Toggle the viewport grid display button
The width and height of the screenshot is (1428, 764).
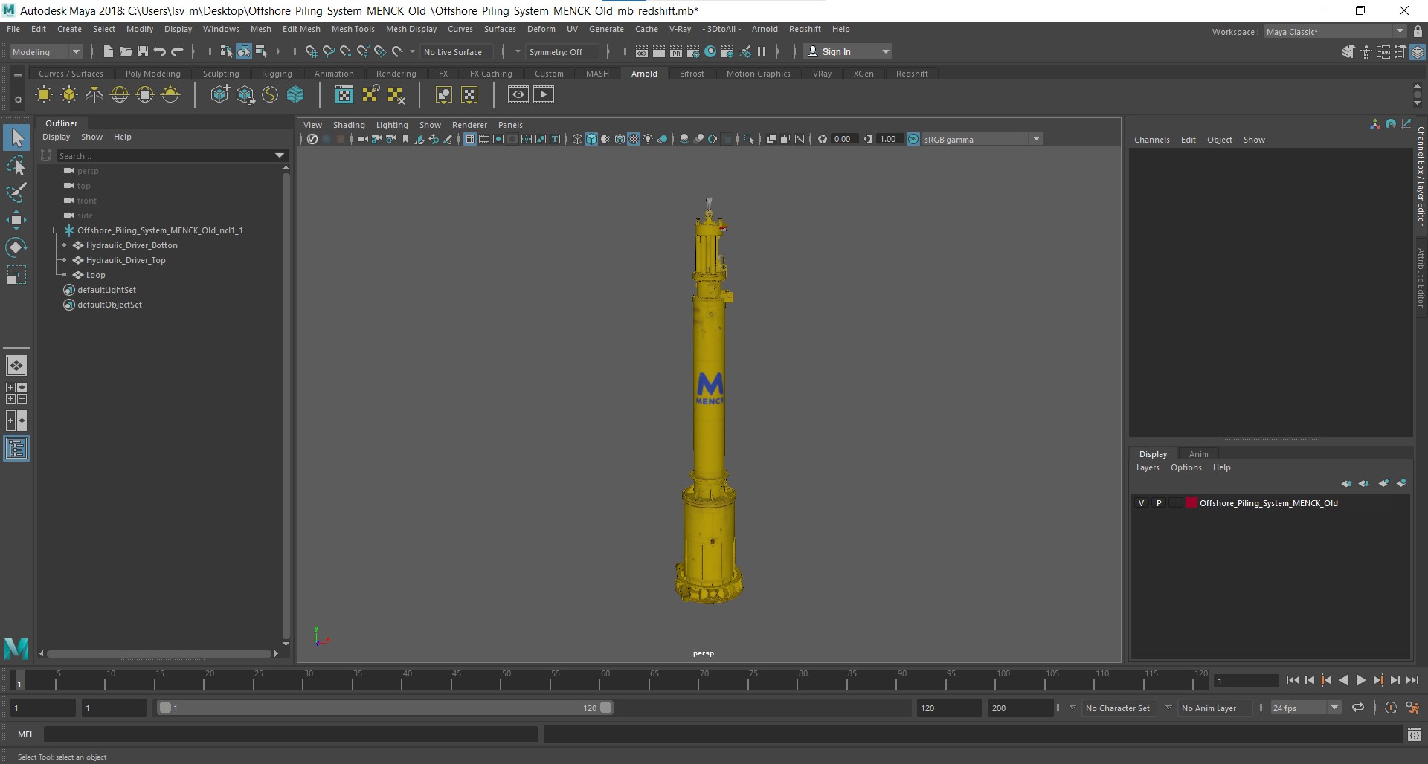click(x=470, y=139)
